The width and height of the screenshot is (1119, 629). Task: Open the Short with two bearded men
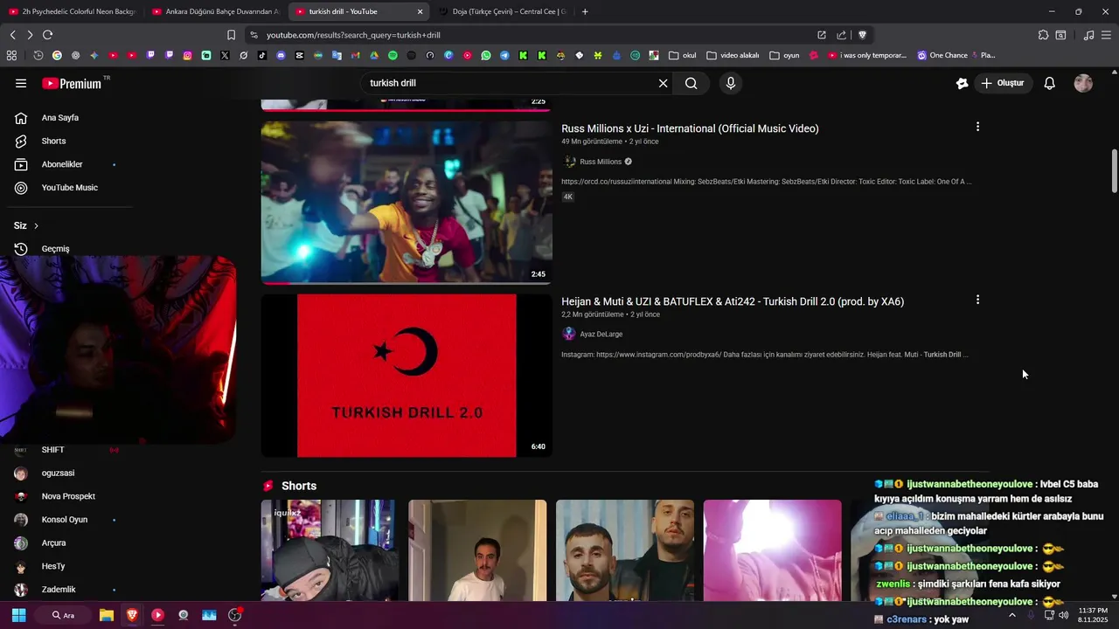tap(625, 550)
